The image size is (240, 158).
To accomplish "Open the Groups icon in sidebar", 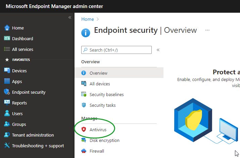I will (x=7, y=124).
